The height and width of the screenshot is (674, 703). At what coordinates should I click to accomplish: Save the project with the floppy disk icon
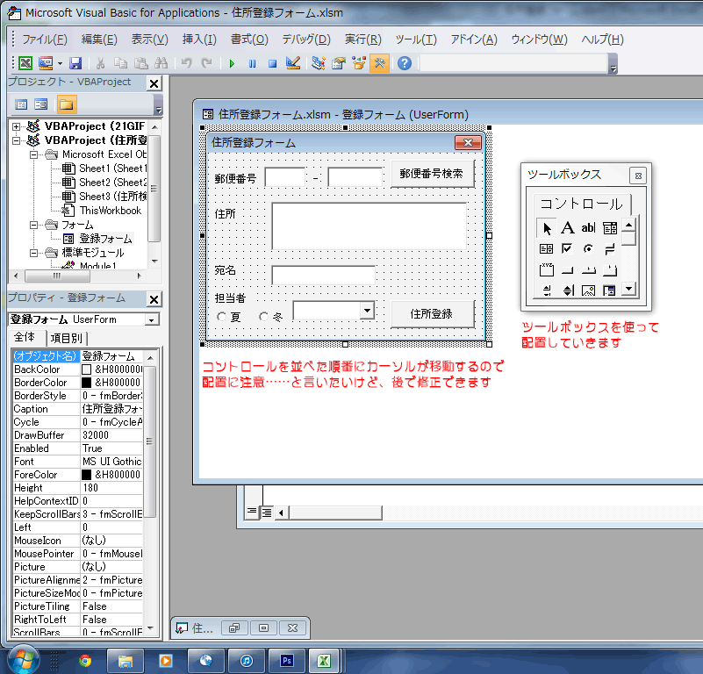point(75,63)
